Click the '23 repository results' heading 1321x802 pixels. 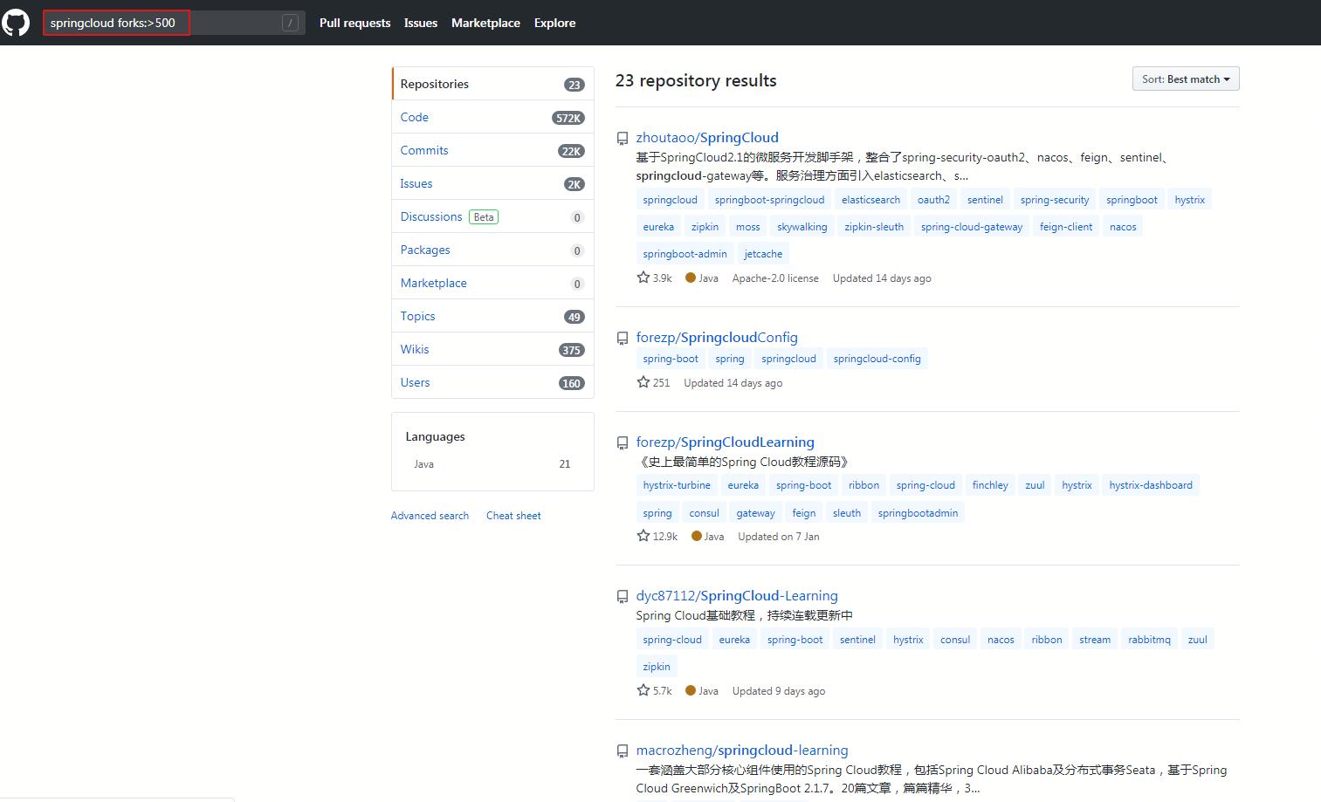(x=696, y=80)
